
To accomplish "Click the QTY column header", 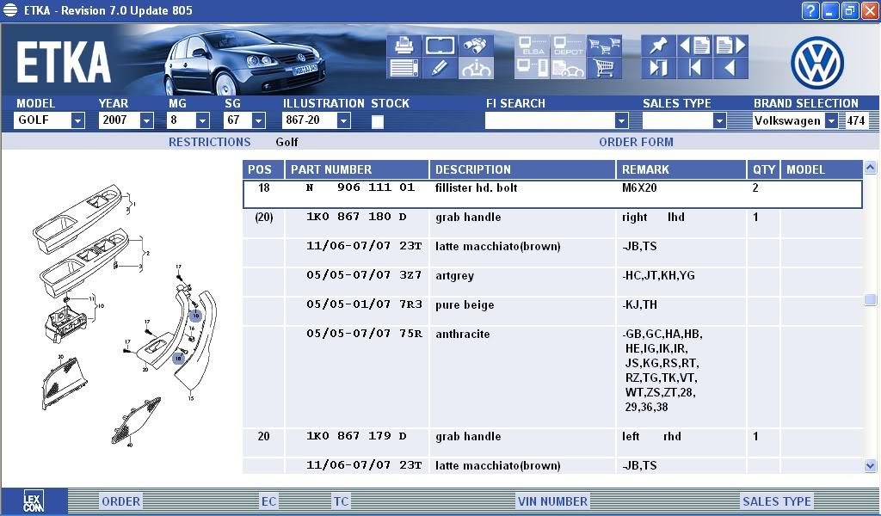I will click(x=764, y=169).
